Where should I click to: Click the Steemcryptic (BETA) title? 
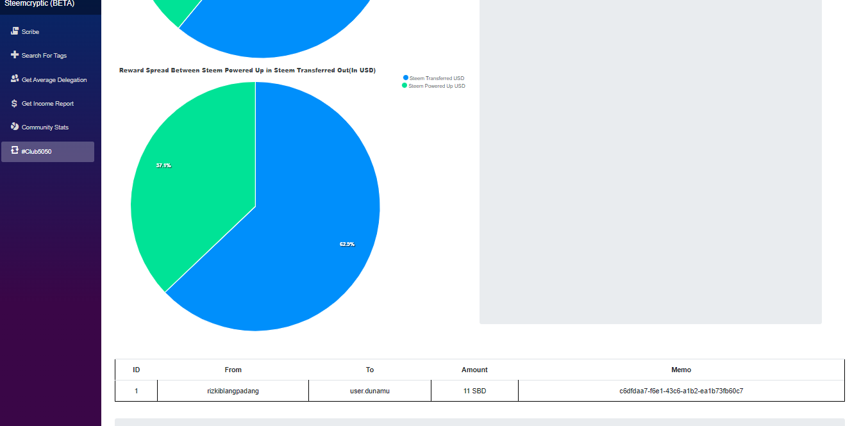click(39, 3)
